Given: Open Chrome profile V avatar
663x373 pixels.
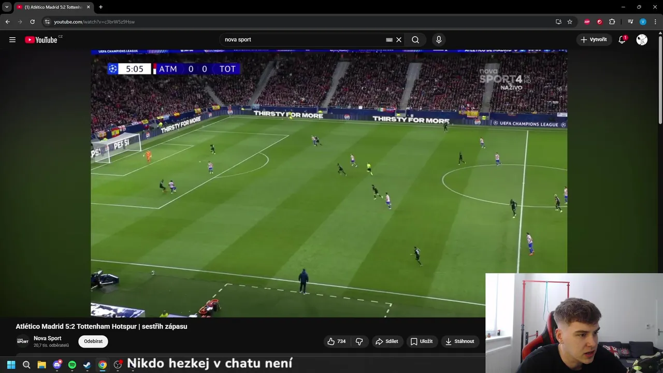Looking at the screenshot, I should (643, 22).
